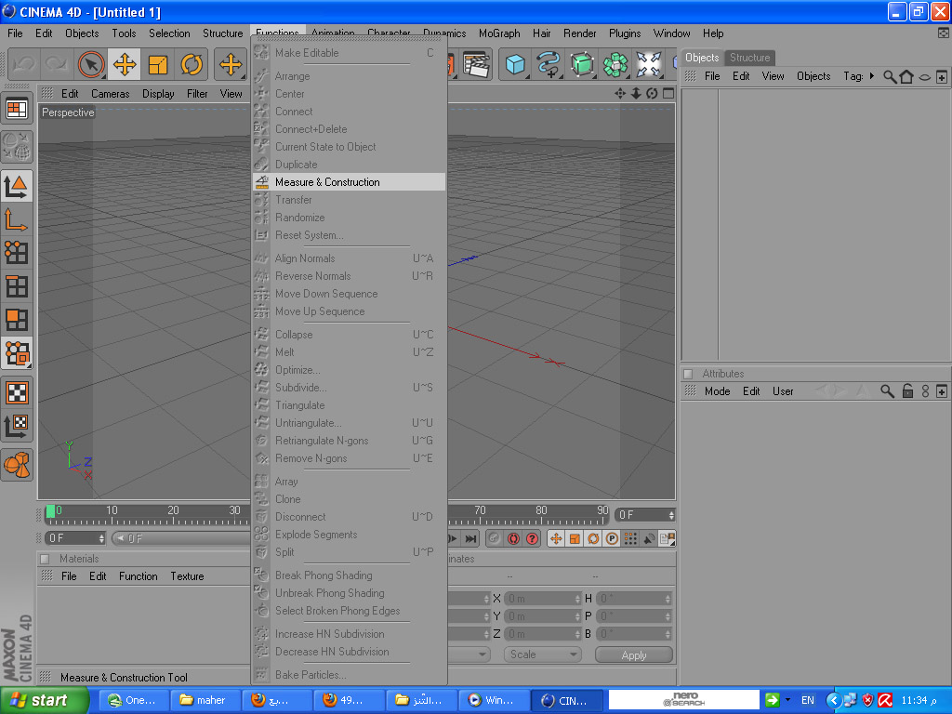Open the viewport layout icon in sidebar
This screenshot has height=714, width=952.
17,110
